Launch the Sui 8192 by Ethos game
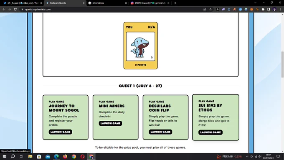This screenshot has height=160, width=284. tap(210, 132)
